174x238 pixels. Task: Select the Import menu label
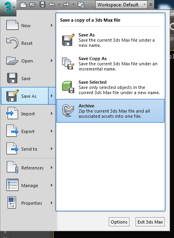[28, 114]
